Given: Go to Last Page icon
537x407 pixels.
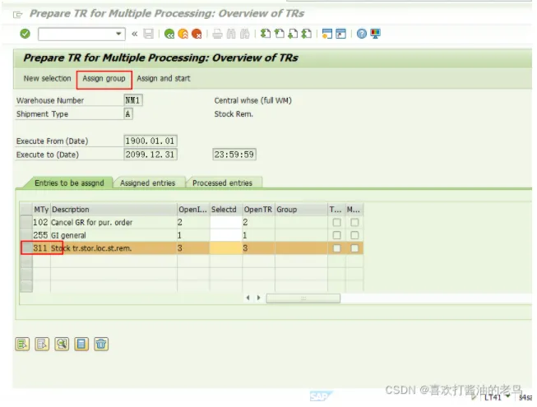Looking at the screenshot, I should click(307, 34).
